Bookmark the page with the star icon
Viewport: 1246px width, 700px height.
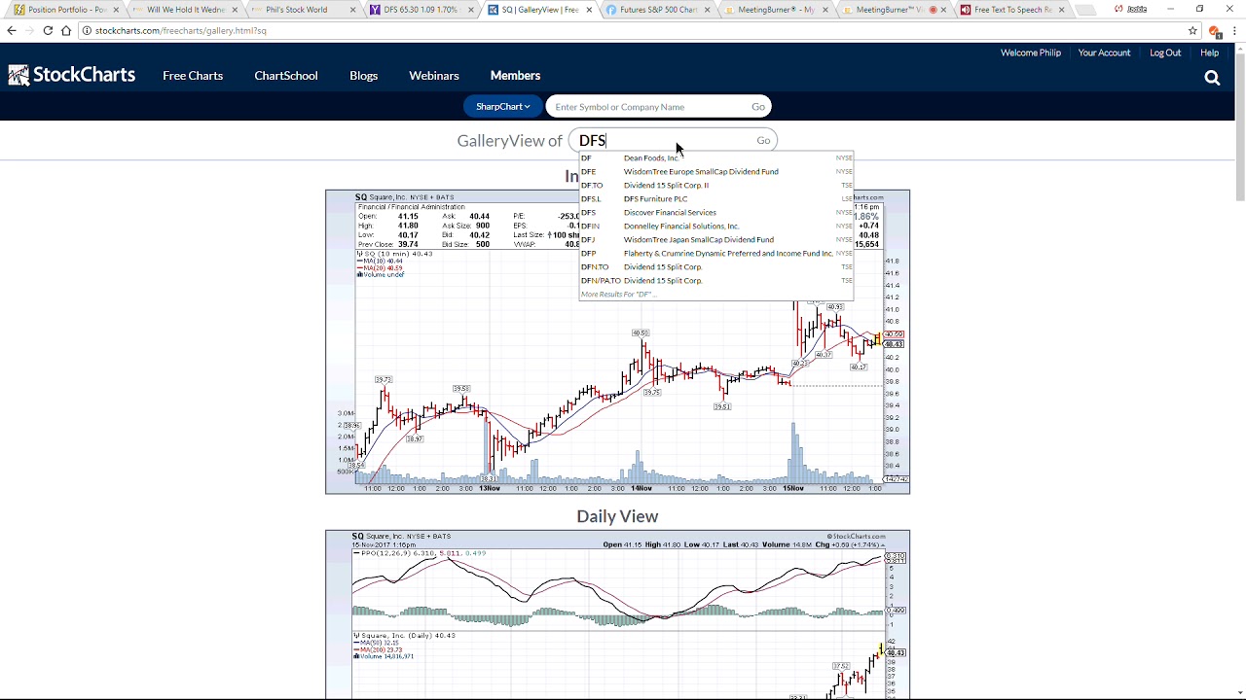click(x=1192, y=30)
